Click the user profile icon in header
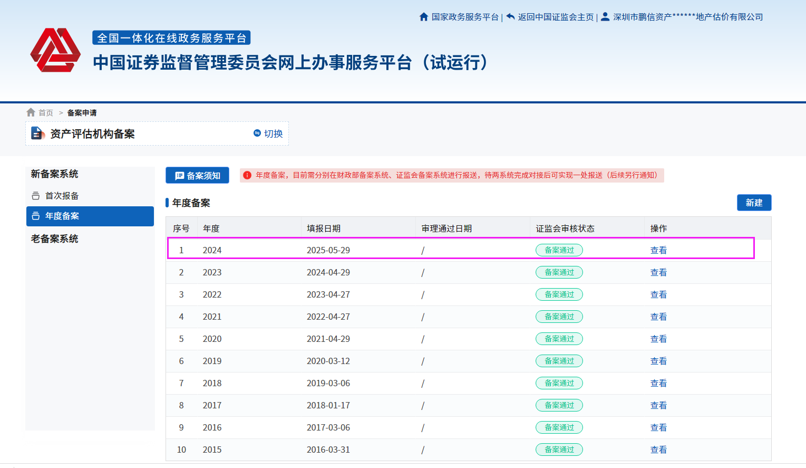This screenshot has width=806, height=468. (605, 17)
